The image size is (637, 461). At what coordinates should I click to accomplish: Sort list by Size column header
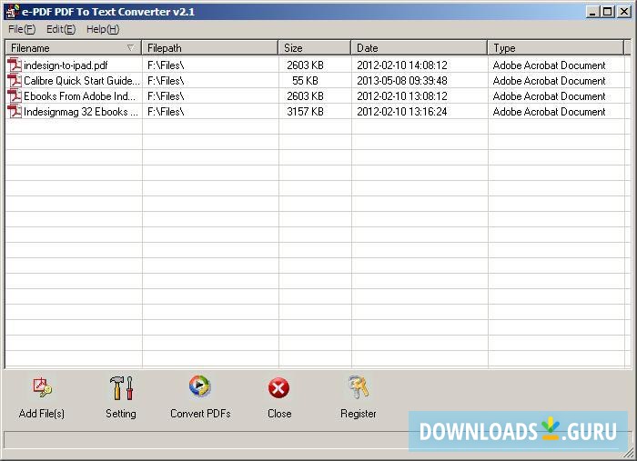(x=315, y=48)
